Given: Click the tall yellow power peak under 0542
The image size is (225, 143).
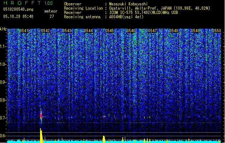Looking at the screenshot, I should [x=41, y=135].
